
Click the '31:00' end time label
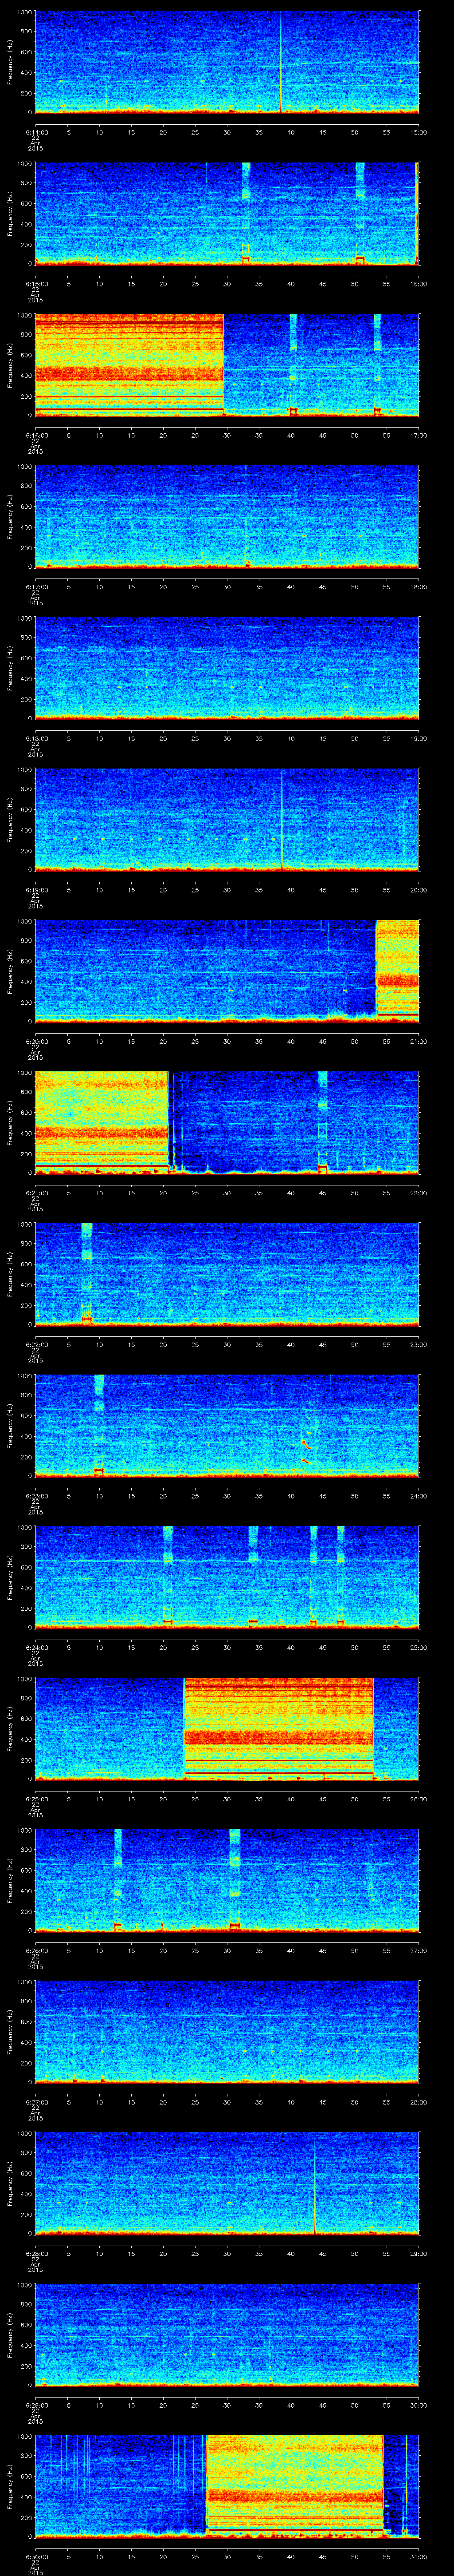(x=418, y=2557)
